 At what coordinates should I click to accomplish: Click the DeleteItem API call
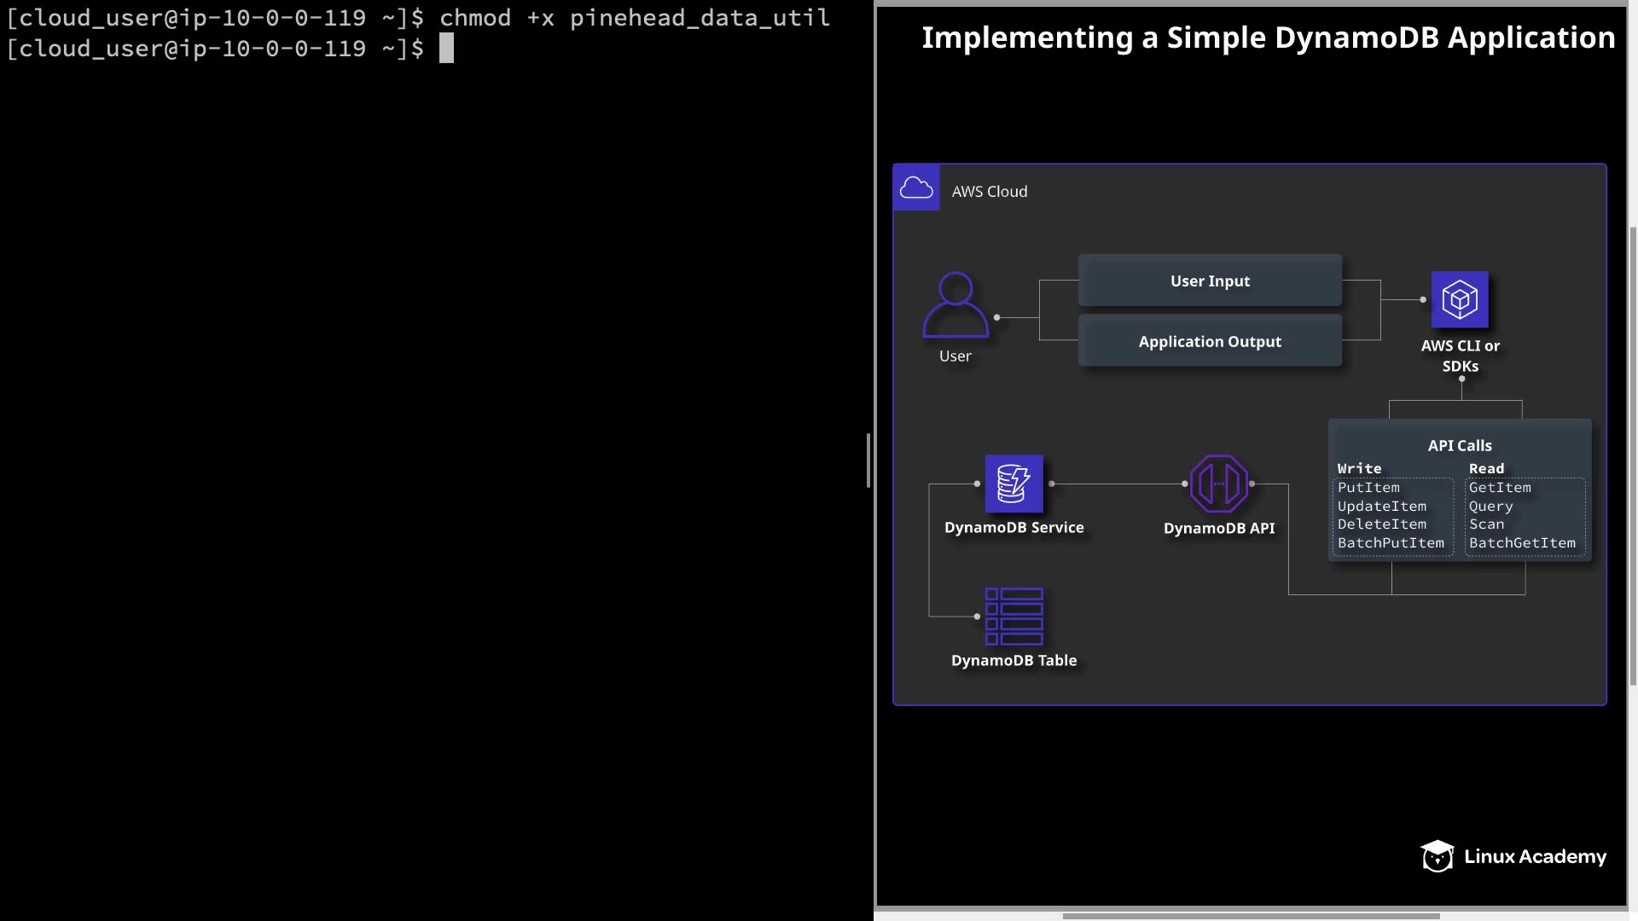(1381, 524)
